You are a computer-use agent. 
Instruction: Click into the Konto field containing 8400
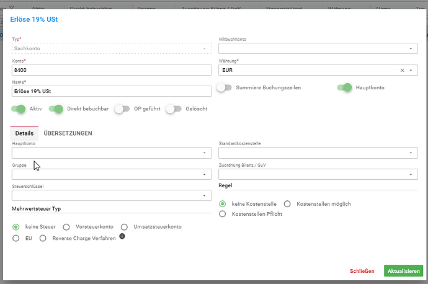click(x=112, y=70)
